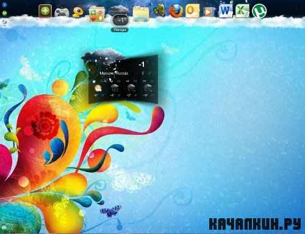Open Outlook from the dock
Screen dimensions: 305x234
(192, 11)
